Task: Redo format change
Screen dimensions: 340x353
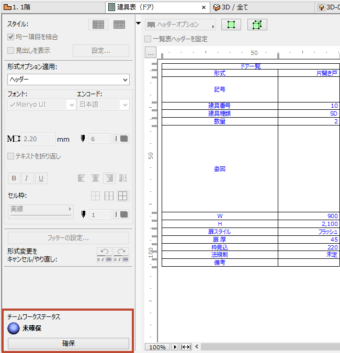Action: click(x=121, y=255)
